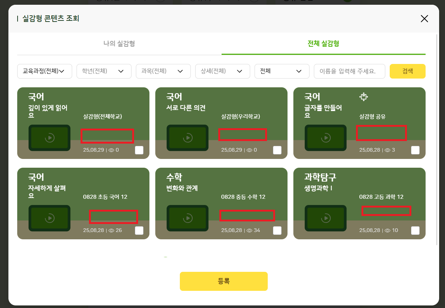
Task: Play the 글자를 만들어요 content video
Action: click(326, 138)
